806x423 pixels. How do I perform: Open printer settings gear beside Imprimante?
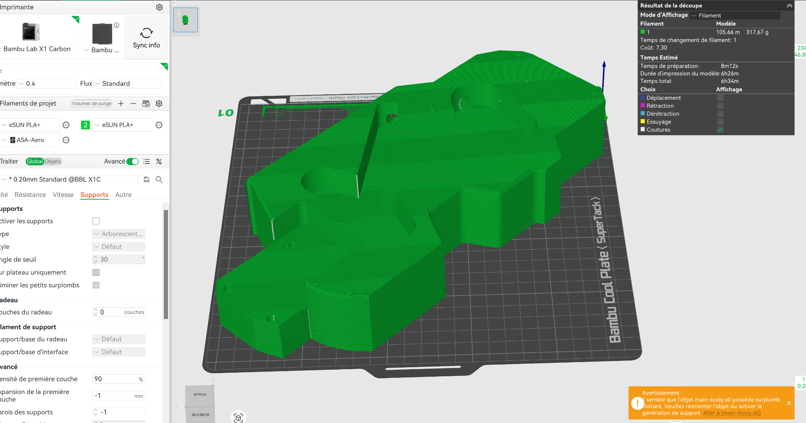(159, 7)
